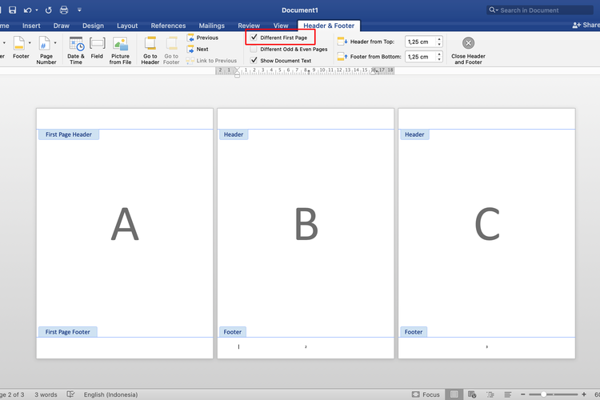The height and width of the screenshot is (400, 600).
Task: Click the Save icon in title bar
Action: (12, 10)
